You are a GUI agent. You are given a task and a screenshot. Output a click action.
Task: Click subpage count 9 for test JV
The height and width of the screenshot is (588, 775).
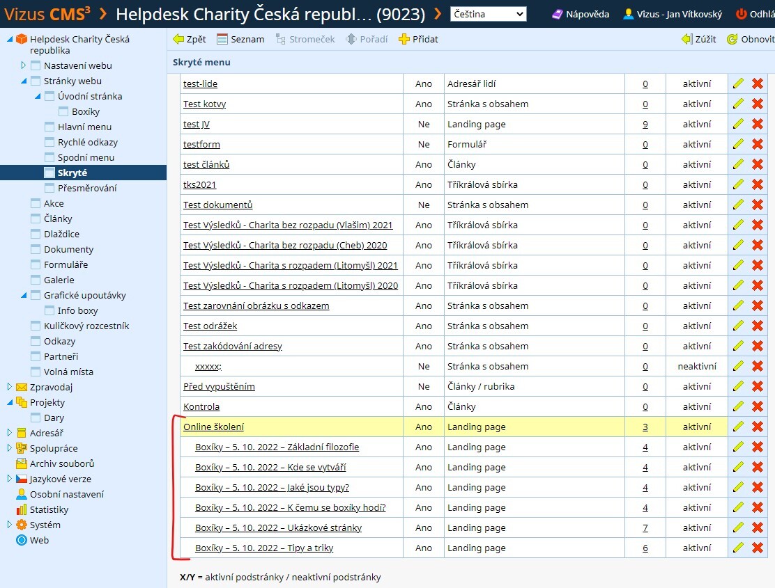point(645,125)
